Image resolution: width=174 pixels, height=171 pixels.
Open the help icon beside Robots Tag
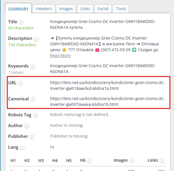(x=35, y=115)
